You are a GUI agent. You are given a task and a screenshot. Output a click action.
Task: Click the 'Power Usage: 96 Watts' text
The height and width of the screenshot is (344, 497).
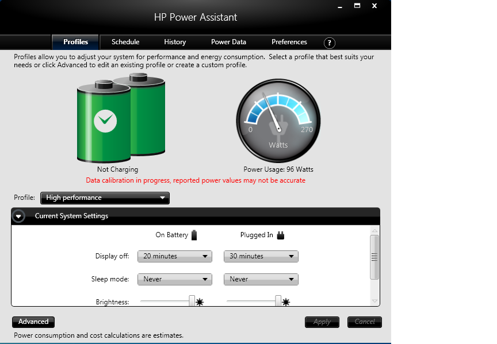pyautogui.click(x=278, y=169)
